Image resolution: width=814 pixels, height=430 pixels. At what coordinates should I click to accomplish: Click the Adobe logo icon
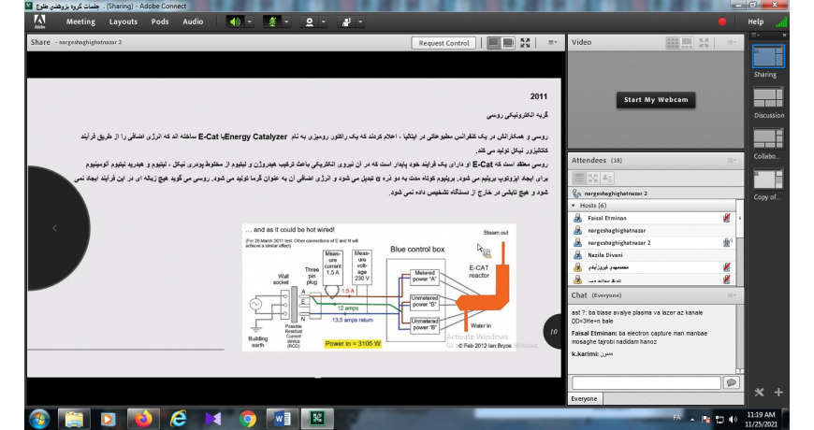click(39, 21)
